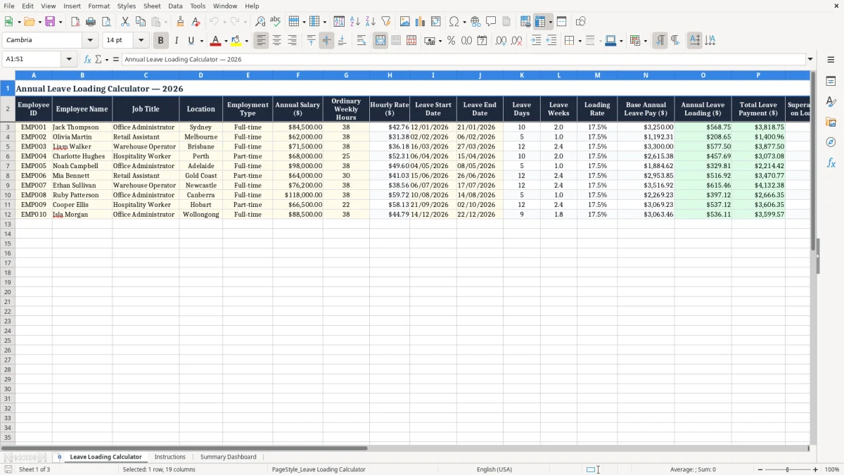Toggle Wrap Text
This screenshot has width=844, height=475.
[x=362, y=41]
